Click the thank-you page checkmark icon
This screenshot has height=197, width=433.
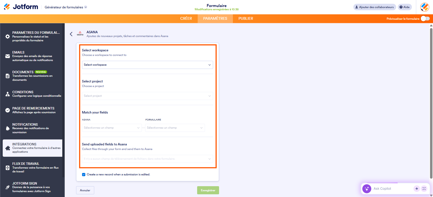[8, 110]
